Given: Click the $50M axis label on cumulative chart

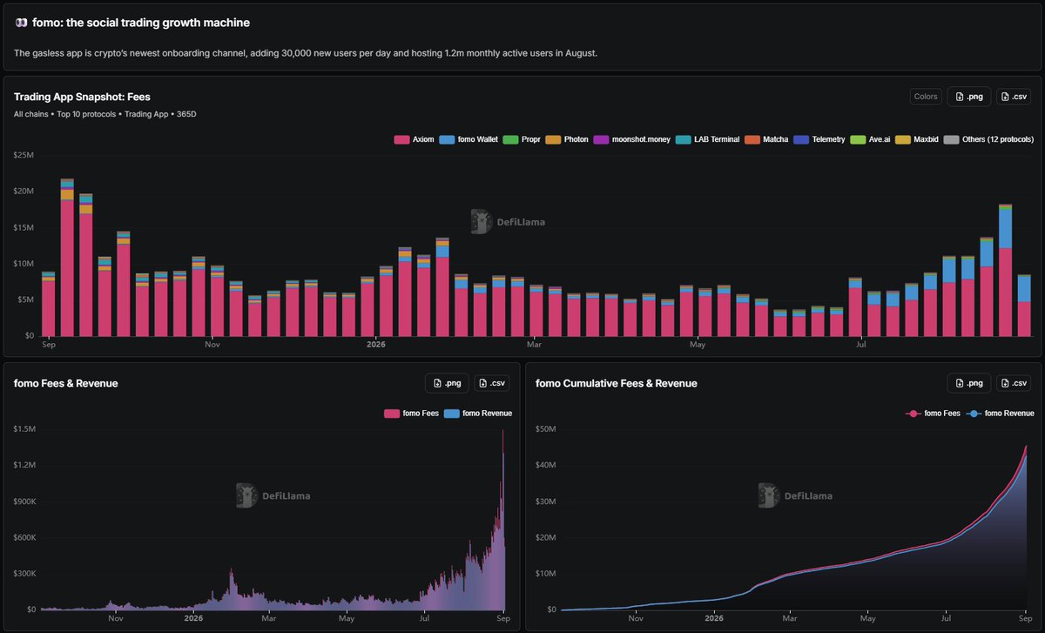Looking at the screenshot, I should coord(545,428).
